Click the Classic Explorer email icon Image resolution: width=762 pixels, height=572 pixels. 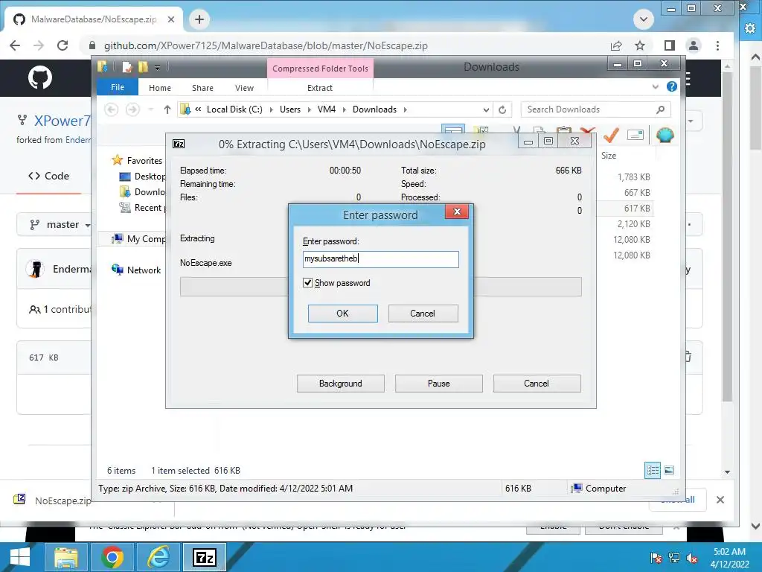(635, 135)
